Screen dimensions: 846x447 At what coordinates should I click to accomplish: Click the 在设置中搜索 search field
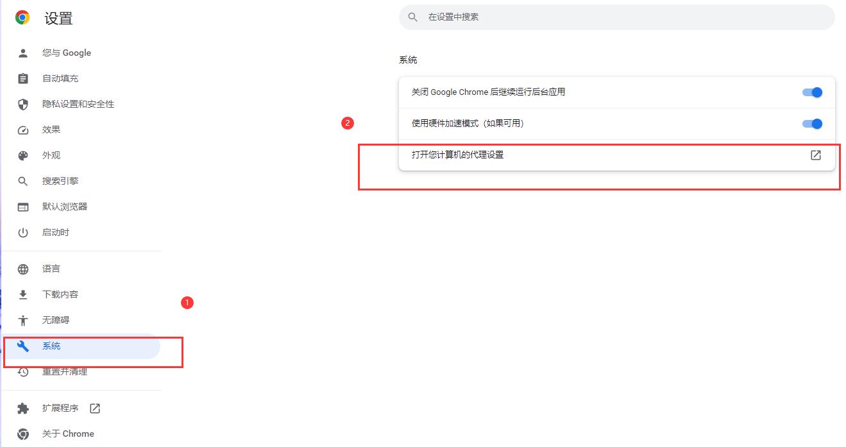[616, 17]
